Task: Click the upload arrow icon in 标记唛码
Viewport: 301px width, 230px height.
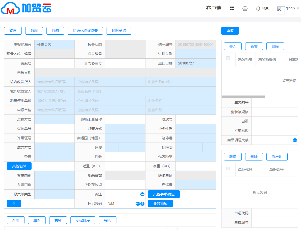Action: (142, 204)
